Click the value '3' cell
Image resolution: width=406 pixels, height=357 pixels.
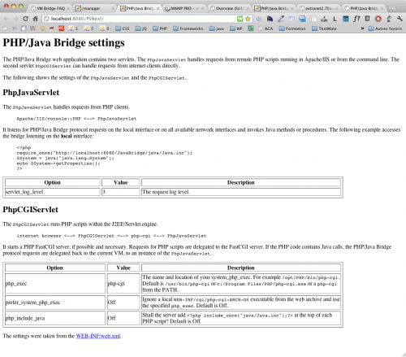click(x=121, y=192)
